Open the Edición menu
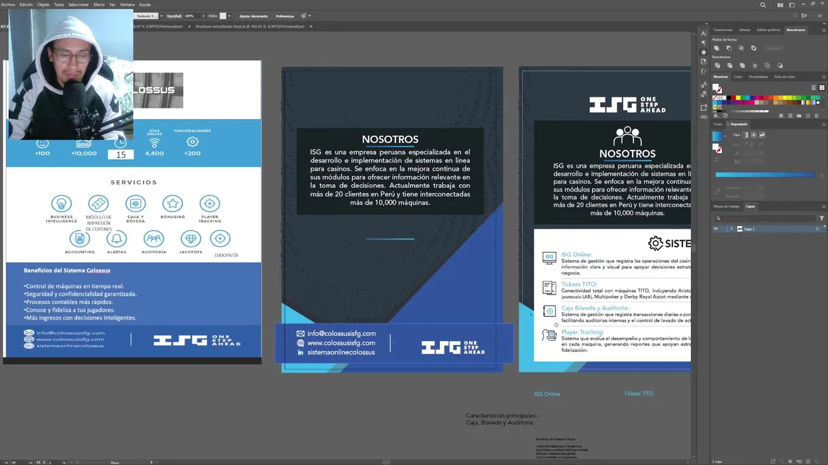The image size is (828, 465). click(26, 5)
